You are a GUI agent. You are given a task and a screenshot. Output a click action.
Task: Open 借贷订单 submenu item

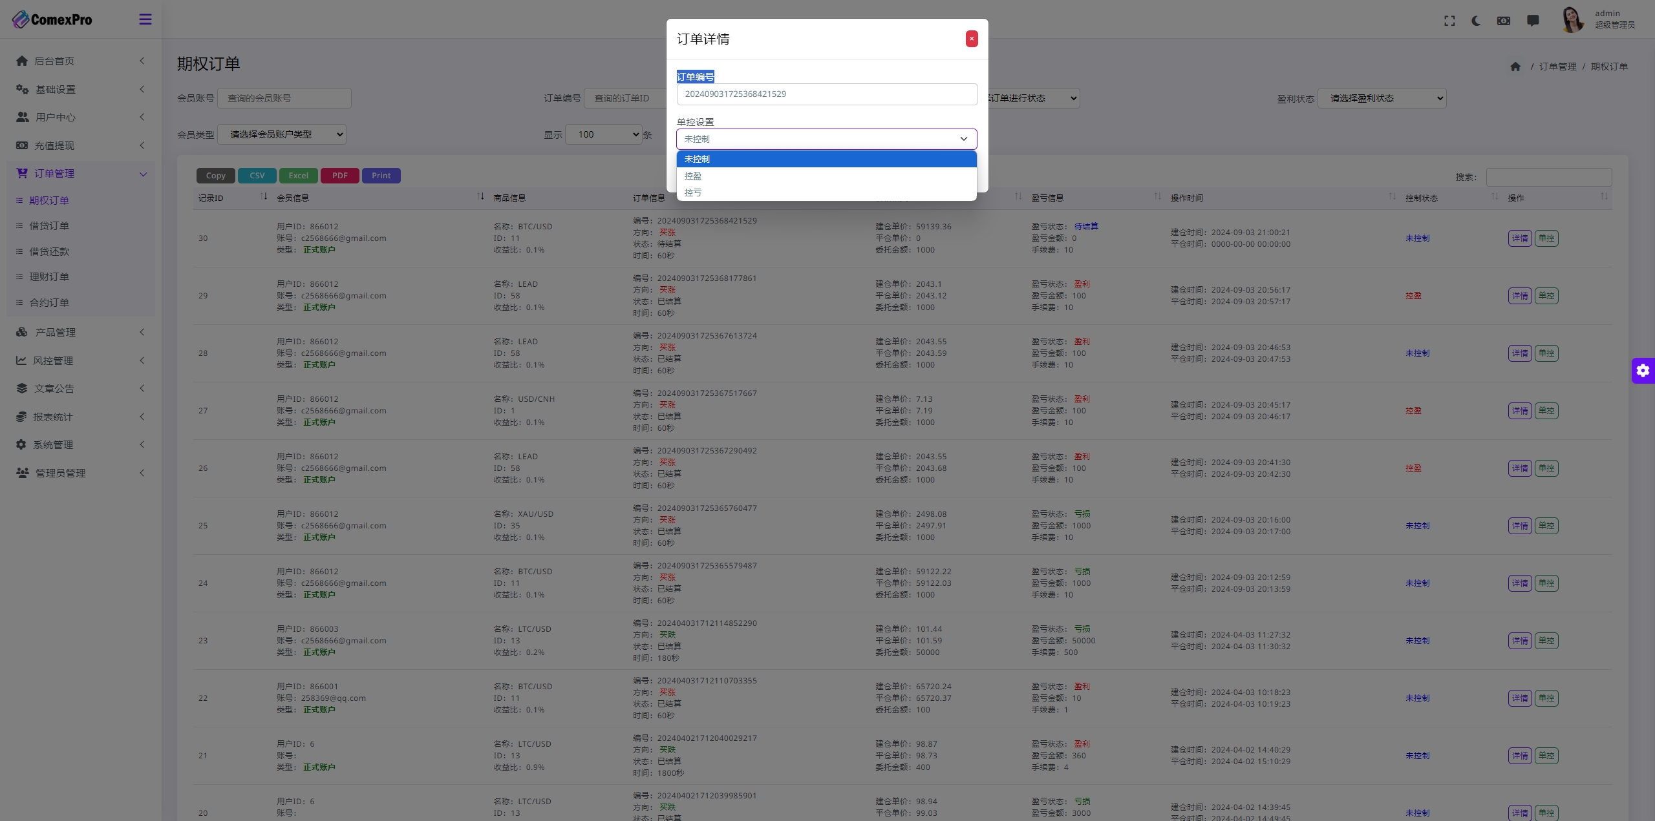(49, 226)
